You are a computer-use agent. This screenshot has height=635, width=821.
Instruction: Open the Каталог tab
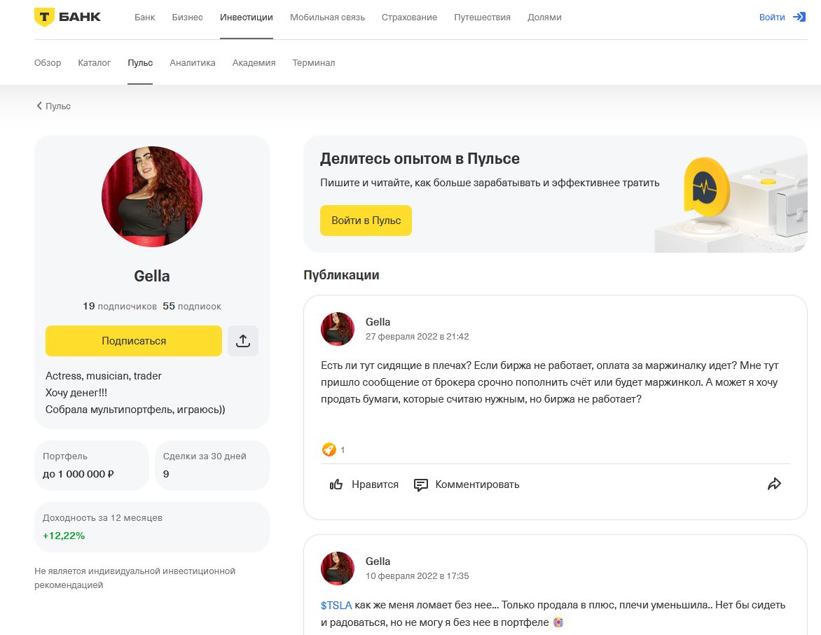pyautogui.click(x=95, y=62)
